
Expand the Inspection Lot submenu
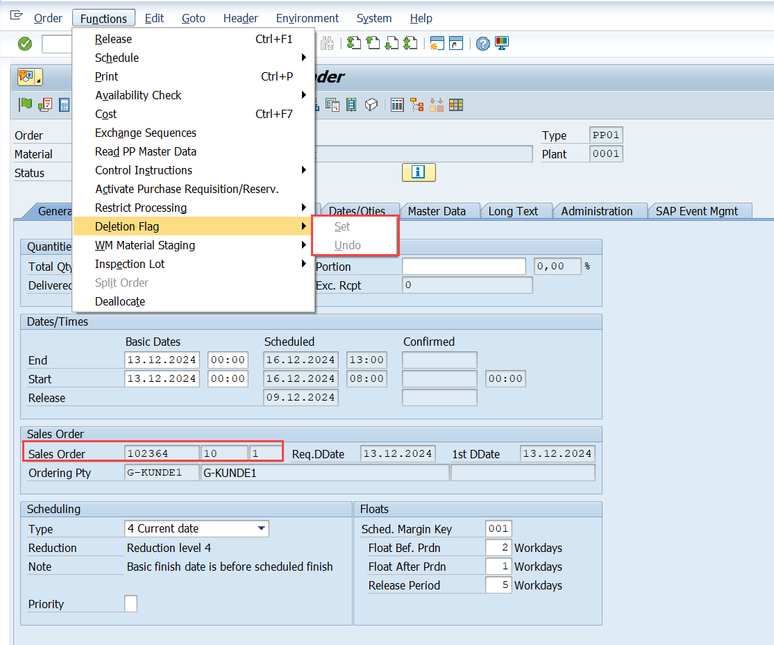click(x=303, y=264)
